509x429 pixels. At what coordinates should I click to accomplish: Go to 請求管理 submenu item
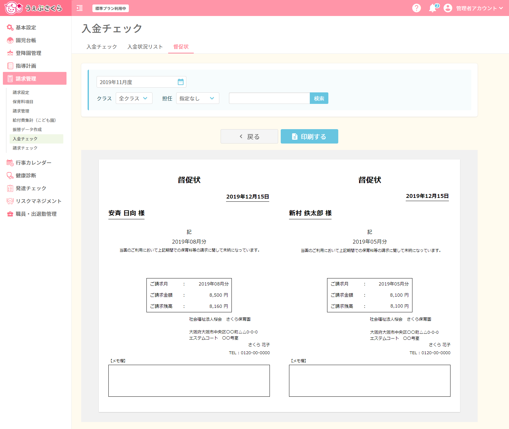click(36, 111)
